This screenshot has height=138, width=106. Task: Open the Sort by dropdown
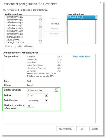tap(38, 95)
